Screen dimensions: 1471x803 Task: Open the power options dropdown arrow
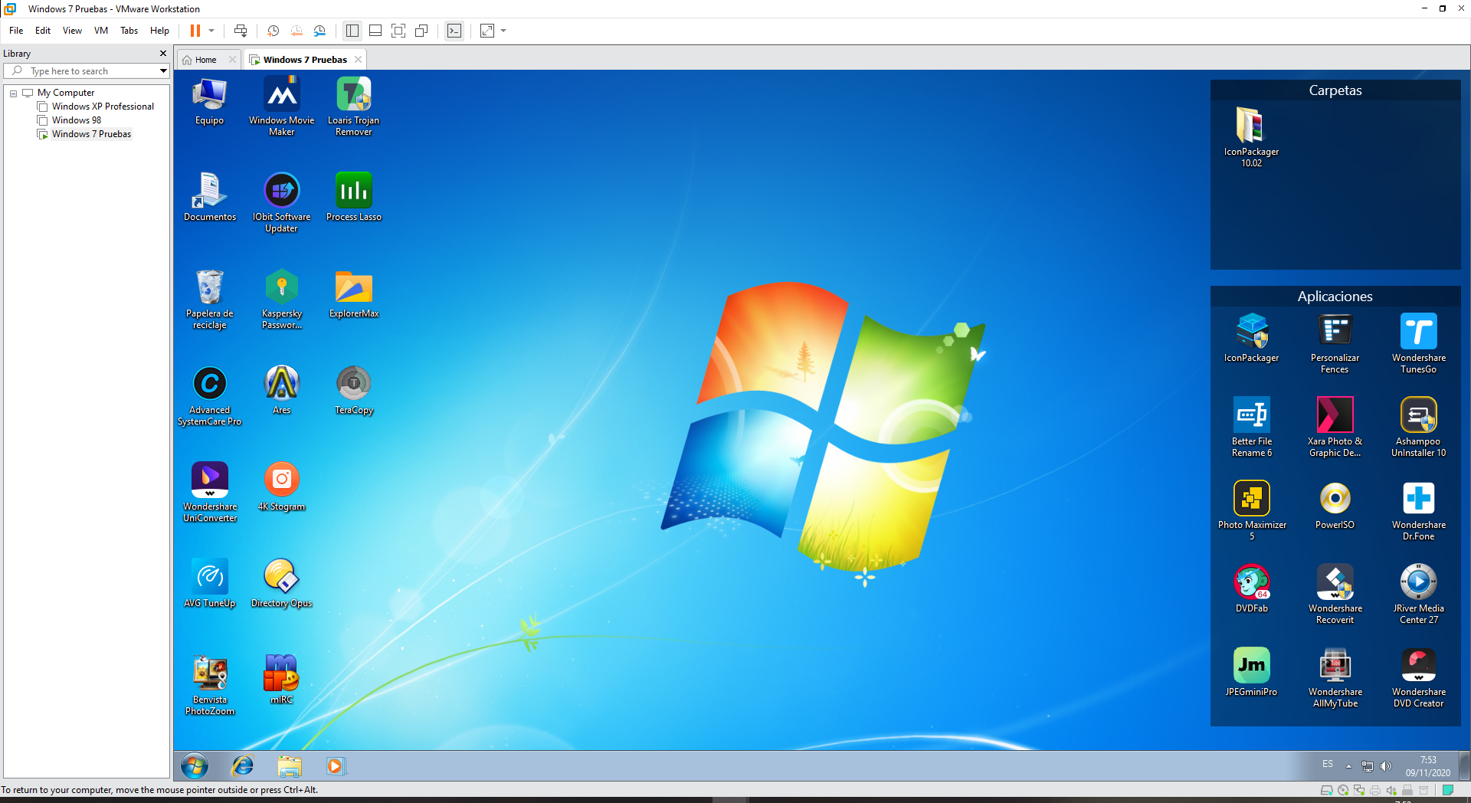(x=211, y=31)
